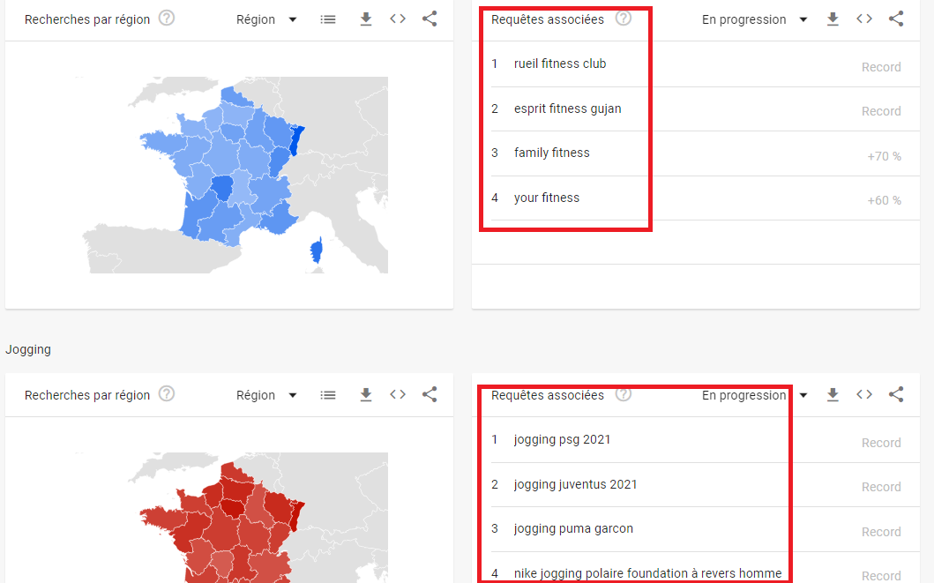The height and width of the screenshot is (583, 934).
Task: Open the query 'jogging psg 2021'
Action: click(562, 439)
